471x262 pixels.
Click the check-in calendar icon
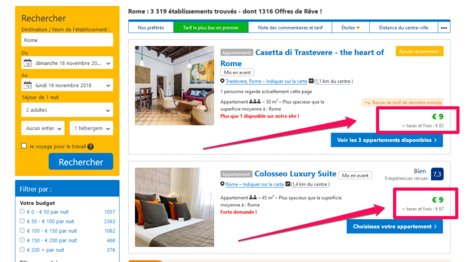pyautogui.click(x=28, y=63)
